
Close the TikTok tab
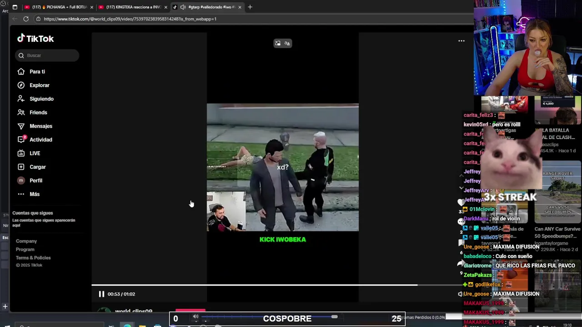(240, 7)
